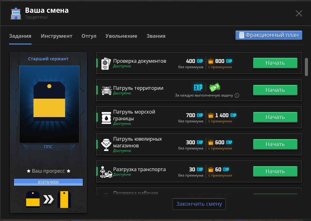The height and width of the screenshot is (221, 311).
Task: Start the Патруль морской границы task
Action: tap(275, 117)
